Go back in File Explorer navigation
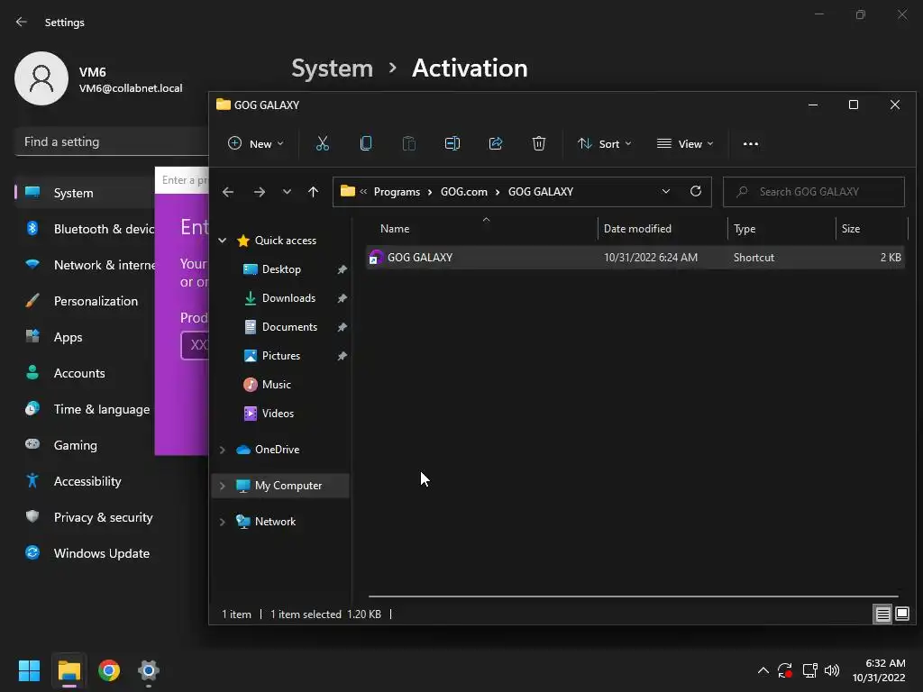Image resolution: width=923 pixels, height=692 pixels. pos(228,192)
